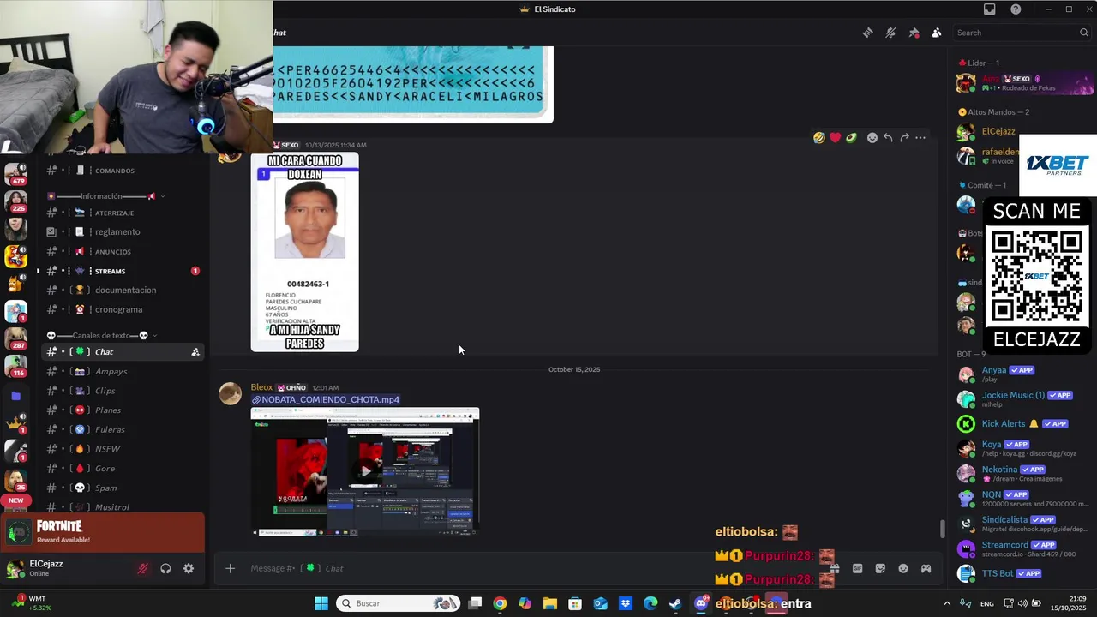1097x617 pixels.
Task: Reply to the hovered message
Action: click(x=888, y=137)
